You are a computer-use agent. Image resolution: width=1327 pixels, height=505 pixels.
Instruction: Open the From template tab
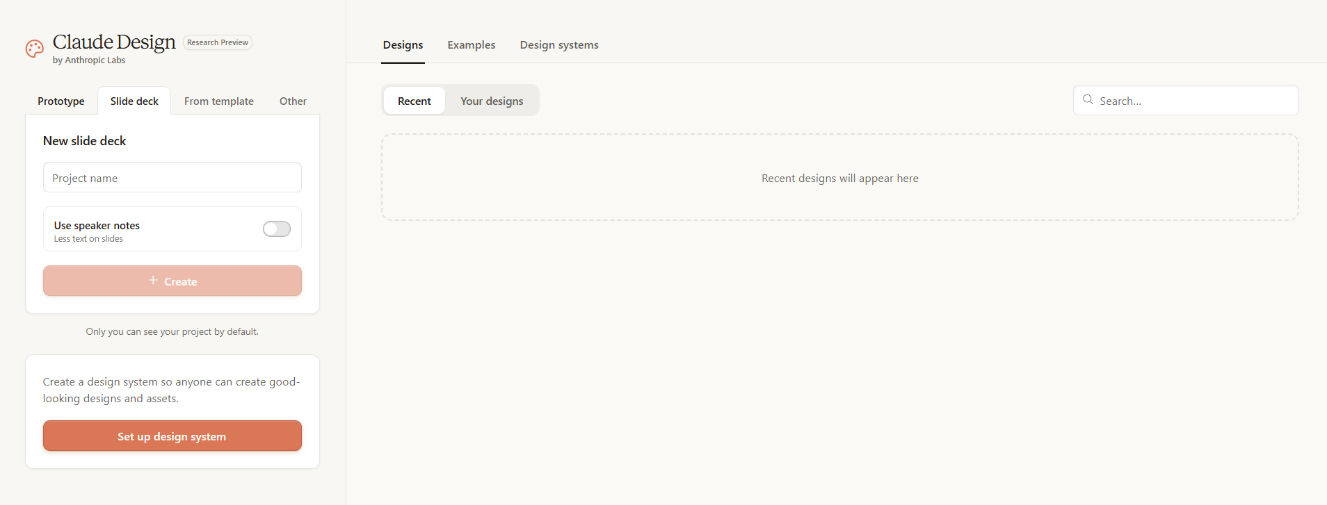click(218, 101)
